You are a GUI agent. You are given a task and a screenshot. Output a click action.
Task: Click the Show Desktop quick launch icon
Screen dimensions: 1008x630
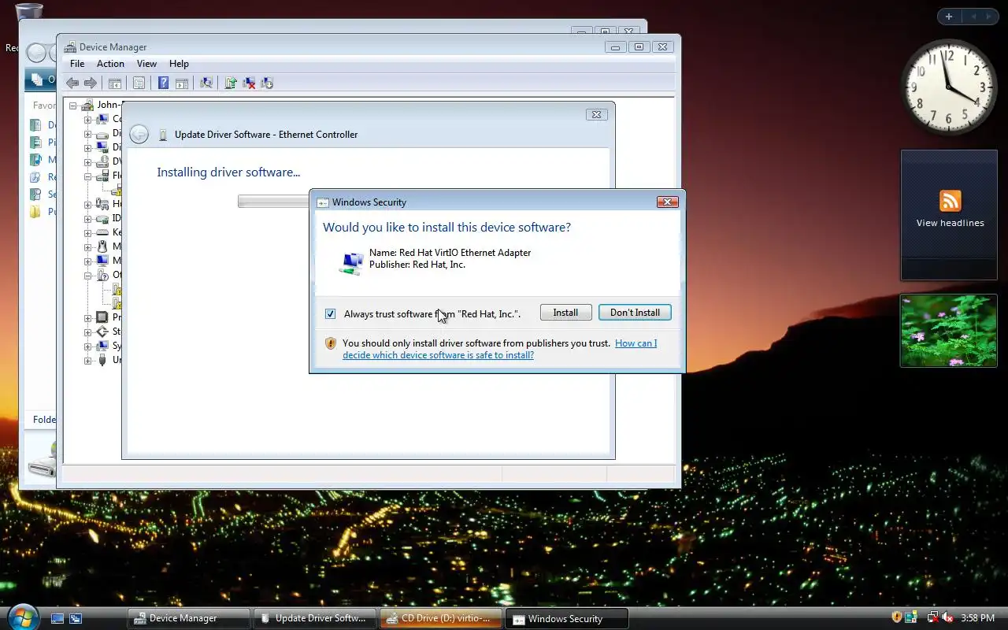tap(57, 618)
